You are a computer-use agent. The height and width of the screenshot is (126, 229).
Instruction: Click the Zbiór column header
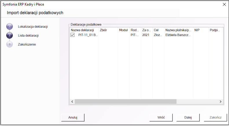coord(108,30)
